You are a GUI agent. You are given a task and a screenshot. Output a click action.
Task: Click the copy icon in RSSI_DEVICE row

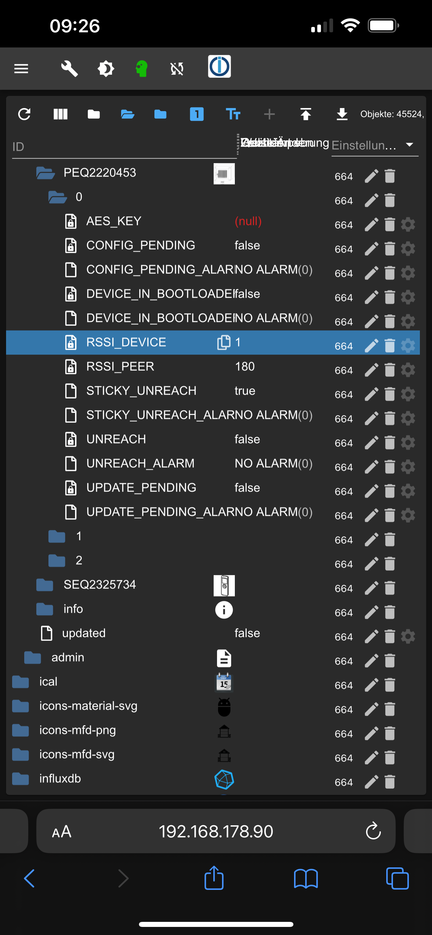pyautogui.click(x=224, y=342)
